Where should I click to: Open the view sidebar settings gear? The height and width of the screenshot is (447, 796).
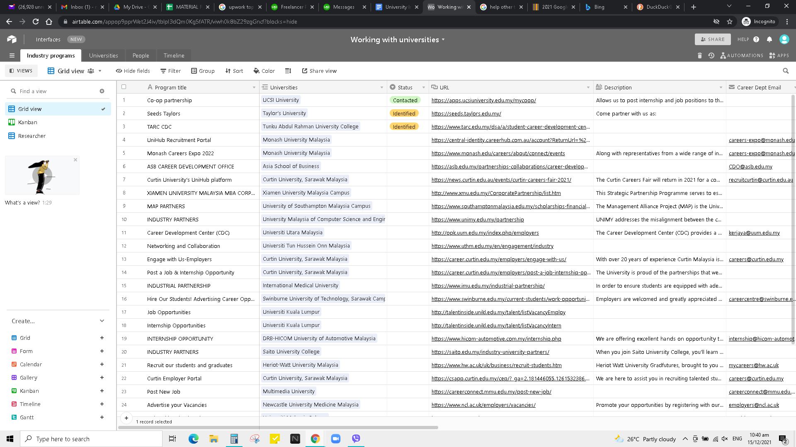click(102, 91)
